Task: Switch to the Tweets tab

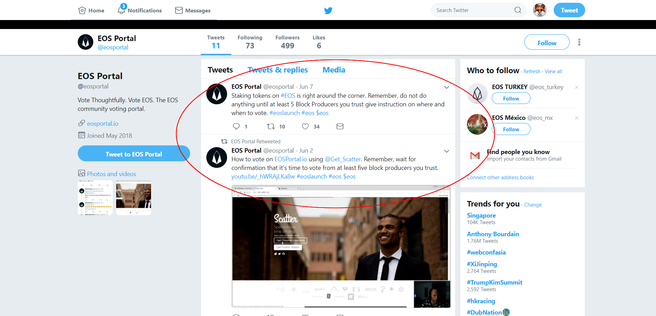Action: pos(220,70)
